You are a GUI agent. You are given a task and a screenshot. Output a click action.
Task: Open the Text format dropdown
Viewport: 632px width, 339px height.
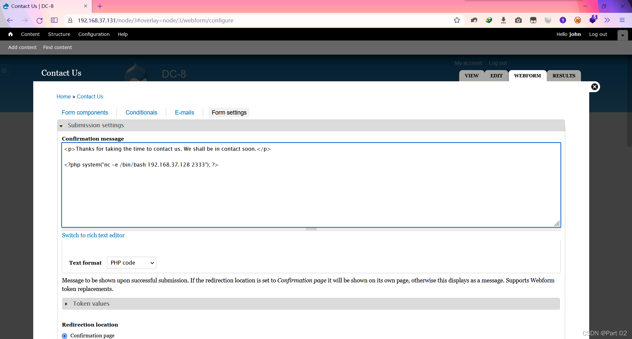(x=132, y=263)
